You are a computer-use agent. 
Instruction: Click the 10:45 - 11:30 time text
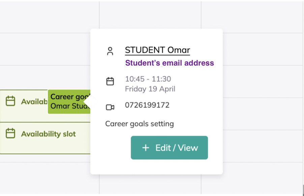coord(148,79)
